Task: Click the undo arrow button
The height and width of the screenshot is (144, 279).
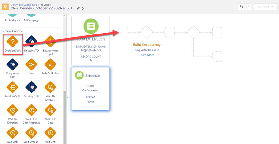Action: [x=241, y=7]
